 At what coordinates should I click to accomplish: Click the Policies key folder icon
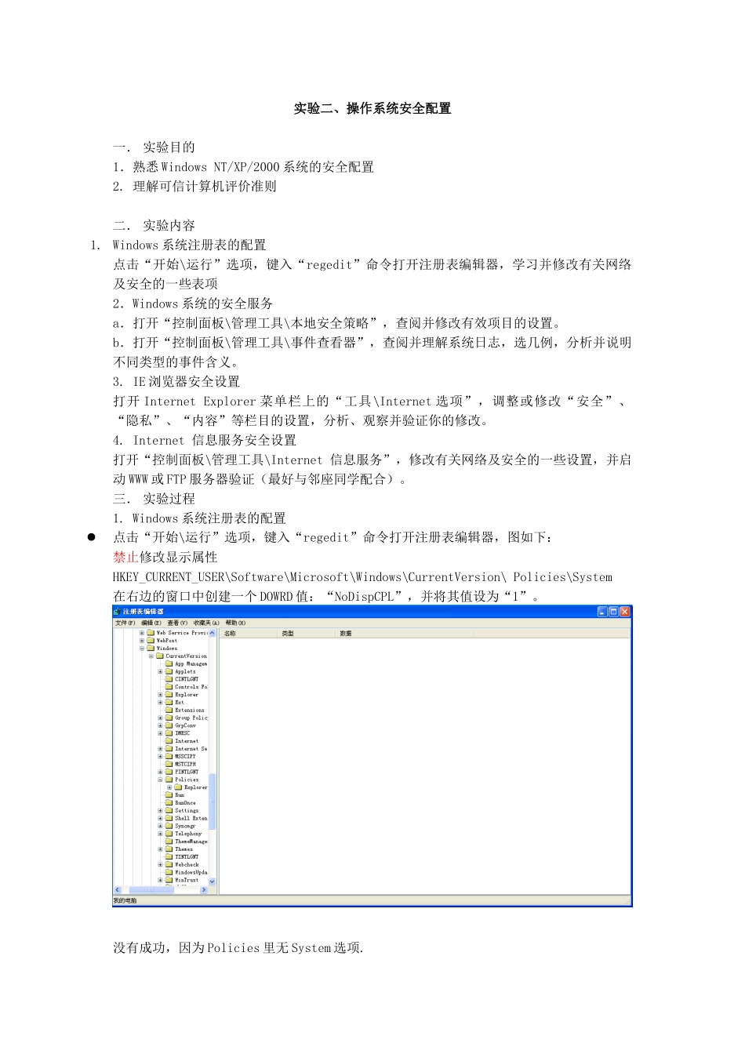point(169,780)
